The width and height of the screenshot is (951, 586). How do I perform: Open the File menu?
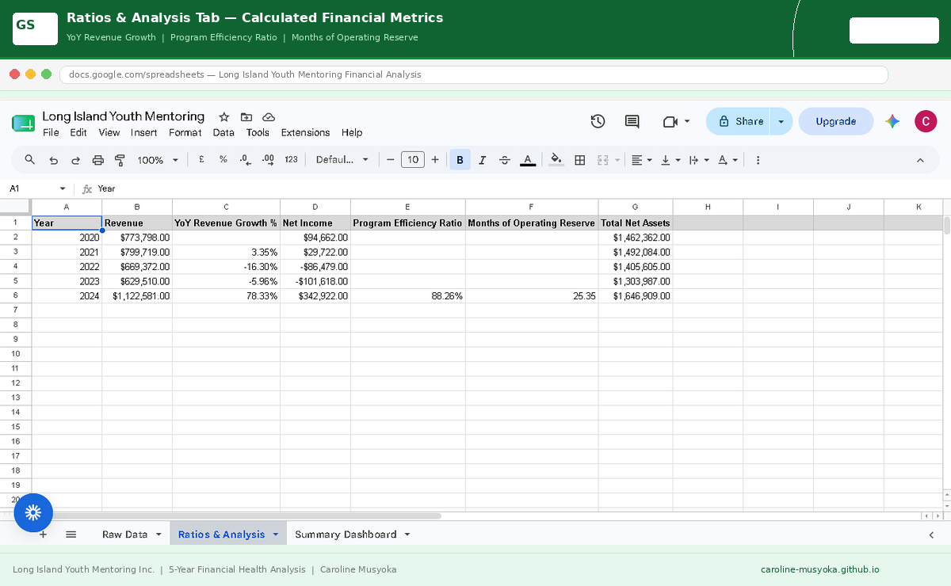coord(51,132)
